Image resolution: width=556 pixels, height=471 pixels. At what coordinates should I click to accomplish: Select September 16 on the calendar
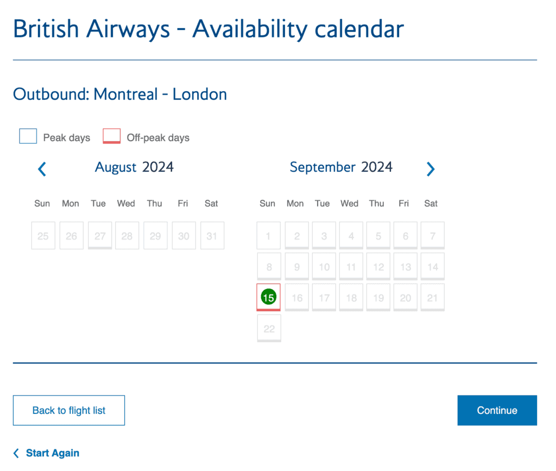point(296,297)
